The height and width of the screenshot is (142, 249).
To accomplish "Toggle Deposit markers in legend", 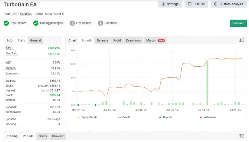I will point(165,117).
